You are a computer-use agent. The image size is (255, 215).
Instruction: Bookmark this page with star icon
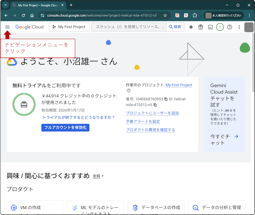click(x=165, y=16)
